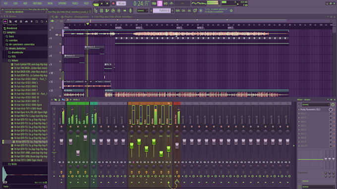337x189 pixels.
Task: Click the Ctrl button
Action: click(183, 10)
